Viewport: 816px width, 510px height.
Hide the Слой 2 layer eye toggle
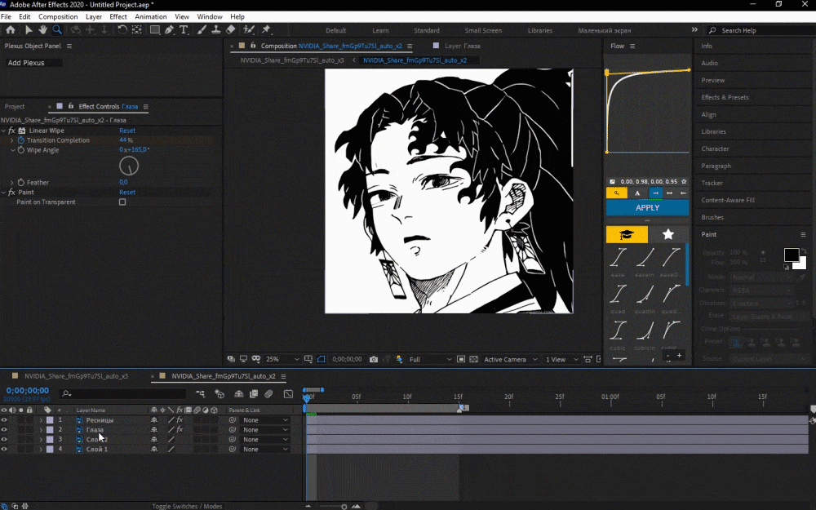(x=4, y=439)
